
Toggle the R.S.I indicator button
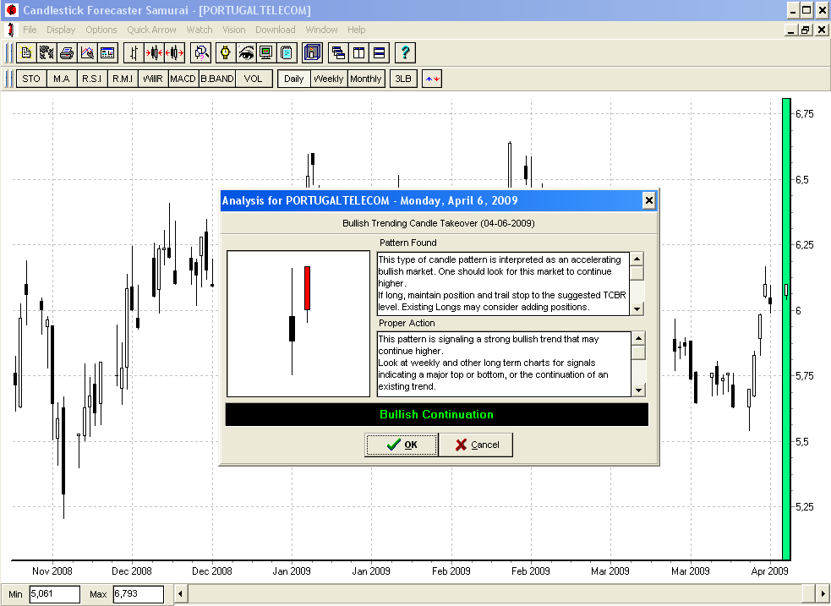[91, 79]
